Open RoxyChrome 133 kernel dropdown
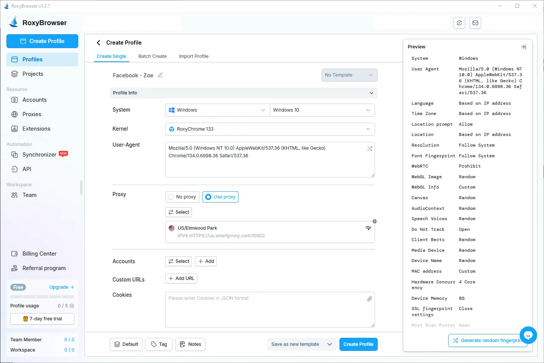Image resolution: width=544 pixels, height=363 pixels. 270,129
